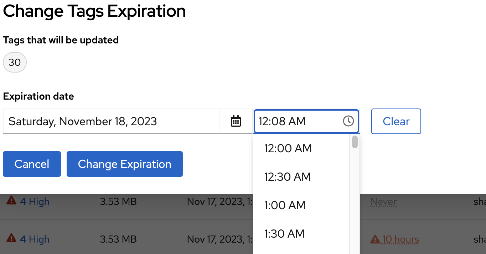This screenshot has height=254, width=486.
Task: Open the calendar date picker icon
Action: [236, 121]
